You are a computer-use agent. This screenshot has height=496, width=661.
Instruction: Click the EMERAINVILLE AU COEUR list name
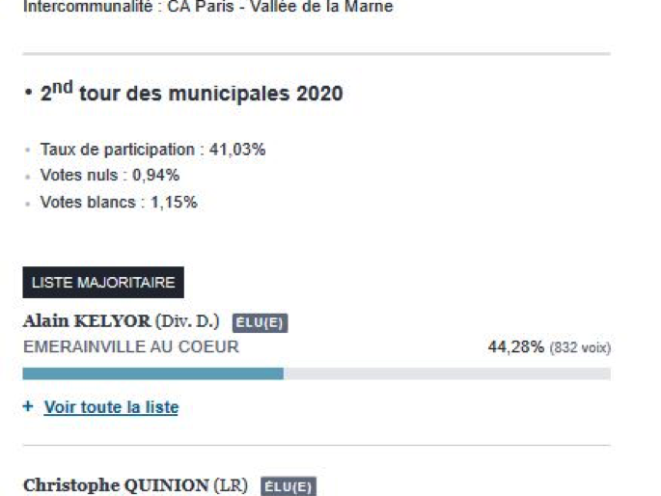coord(130,347)
